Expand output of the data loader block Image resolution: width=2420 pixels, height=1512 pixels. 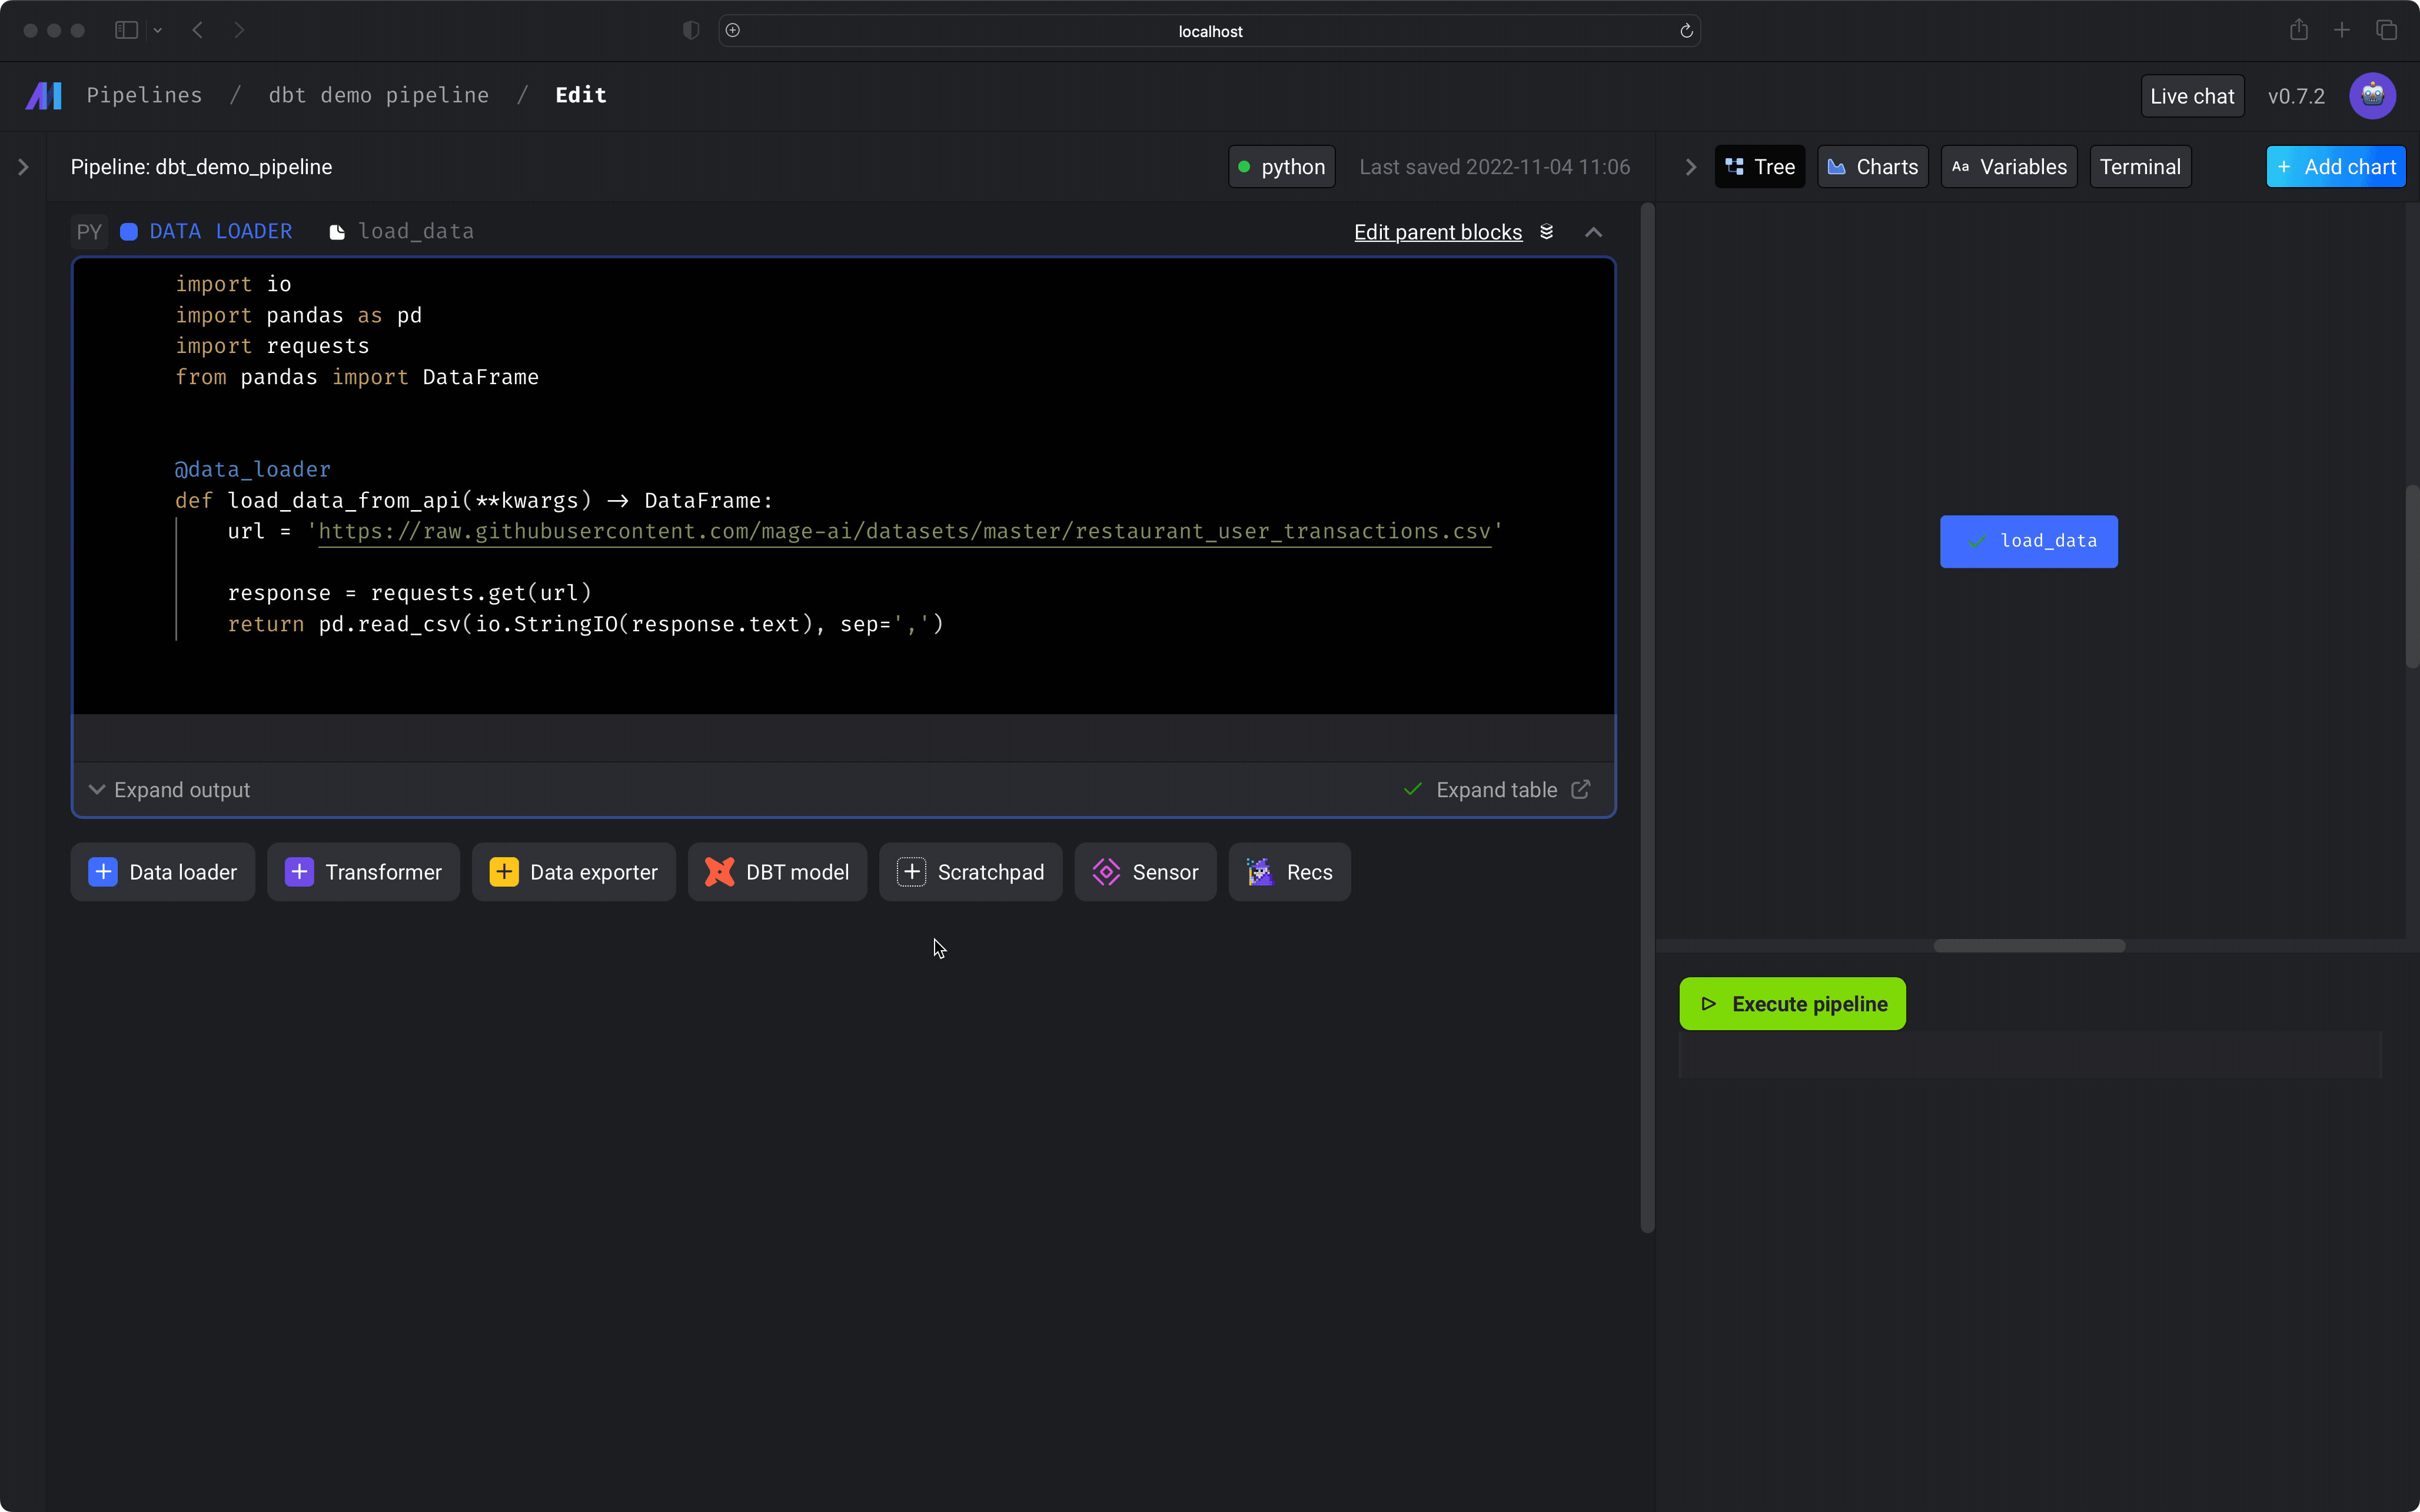pos(169,790)
